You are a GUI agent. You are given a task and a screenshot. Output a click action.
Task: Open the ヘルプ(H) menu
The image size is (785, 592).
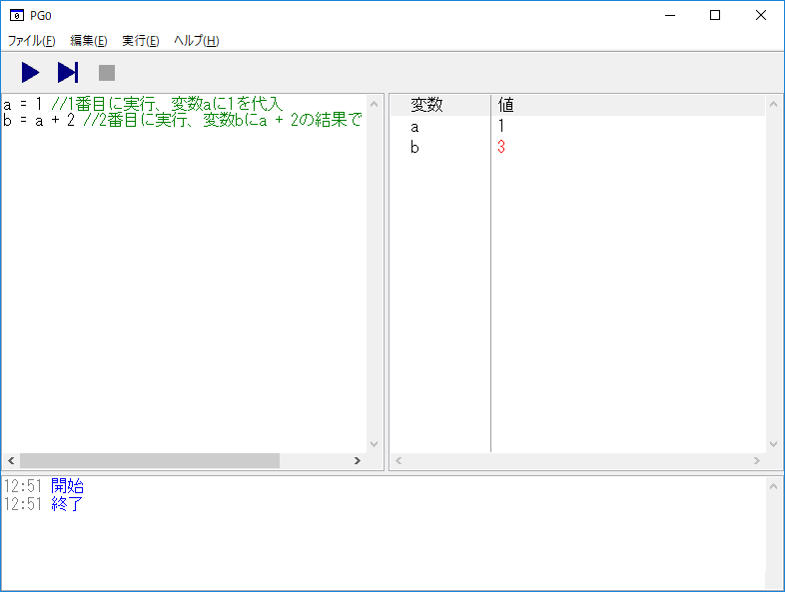196,41
